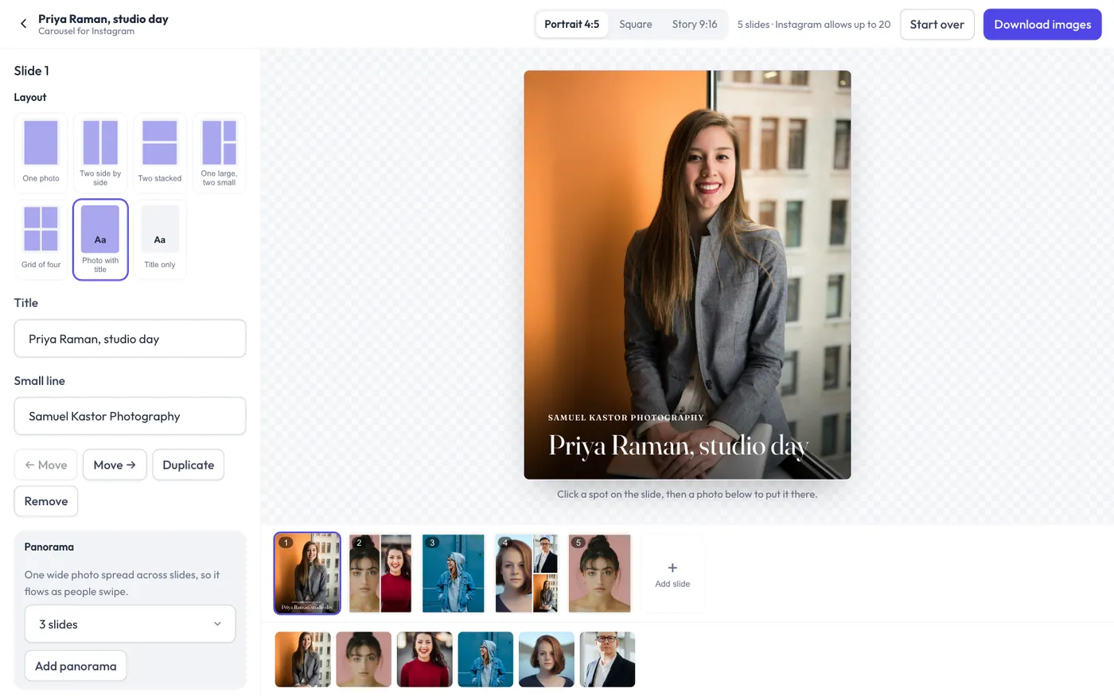Choose the red sweater woman photo
Image resolution: width=1114 pixels, height=696 pixels.
coord(425,659)
